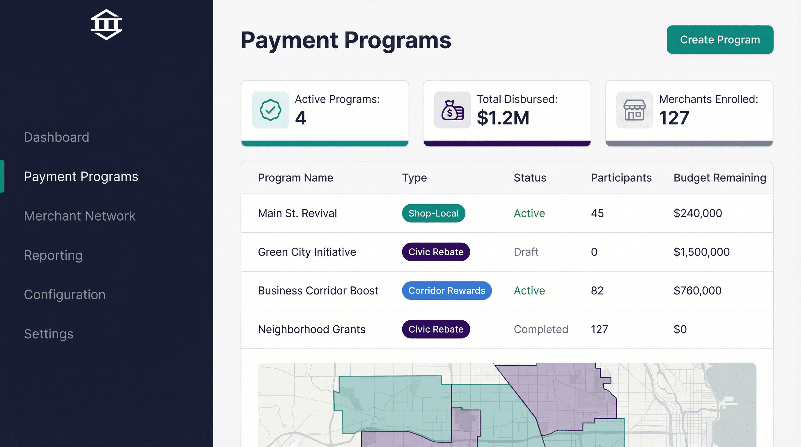The image size is (801, 447).
Task: Click the Type column header
Action: (414, 178)
